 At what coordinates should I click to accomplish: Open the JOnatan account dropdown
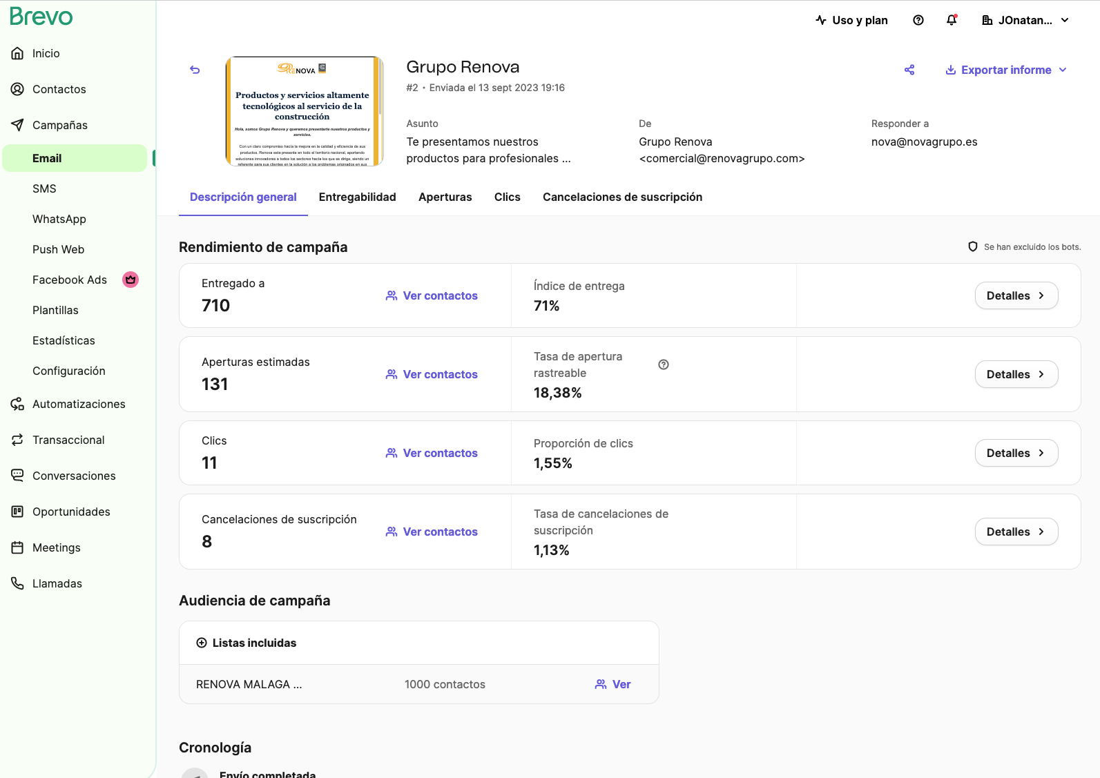(1025, 20)
